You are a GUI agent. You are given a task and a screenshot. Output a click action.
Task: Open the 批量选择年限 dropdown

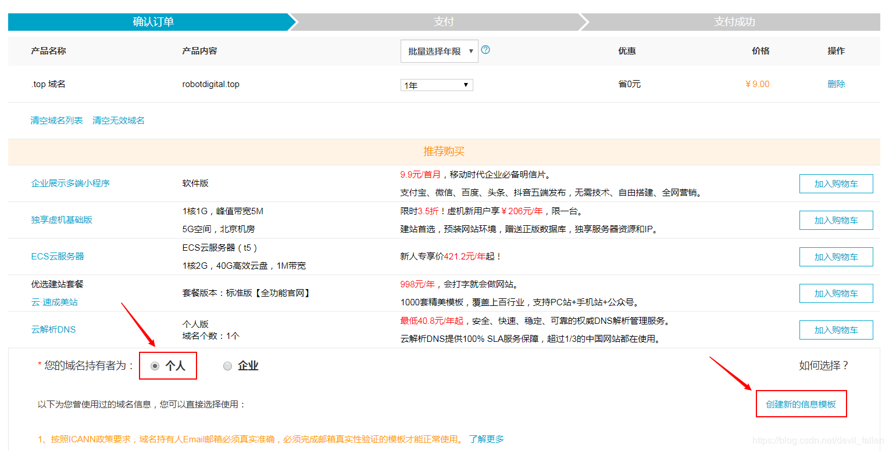pos(440,51)
